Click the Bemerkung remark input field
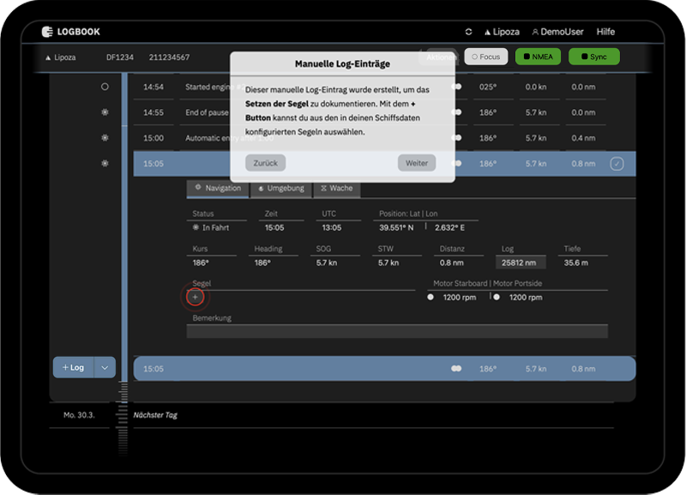Image resolution: width=686 pixels, height=495 pixels. 397,331
